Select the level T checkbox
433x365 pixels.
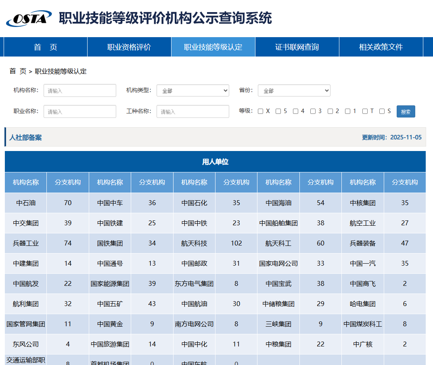click(365, 111)
